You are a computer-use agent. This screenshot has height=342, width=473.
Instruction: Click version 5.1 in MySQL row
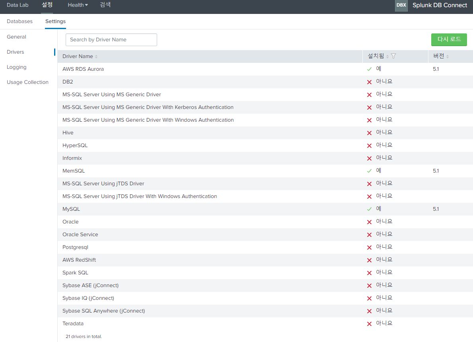click(x=436, y=209)
